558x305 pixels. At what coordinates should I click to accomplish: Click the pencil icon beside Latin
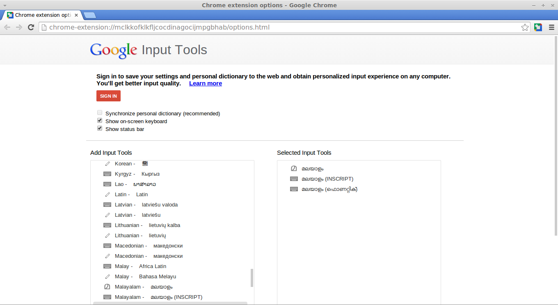pos(107,195)
